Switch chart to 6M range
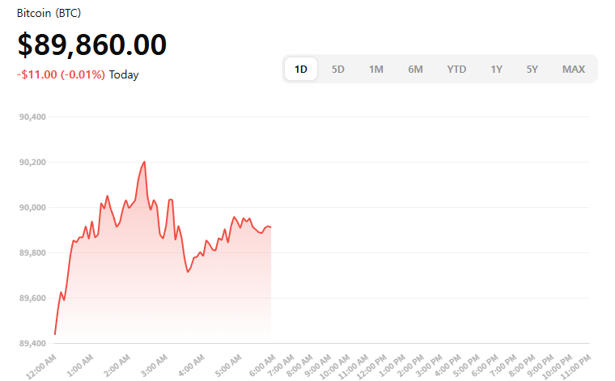This screenshot has height=381, width=615. tap(415, 69)
